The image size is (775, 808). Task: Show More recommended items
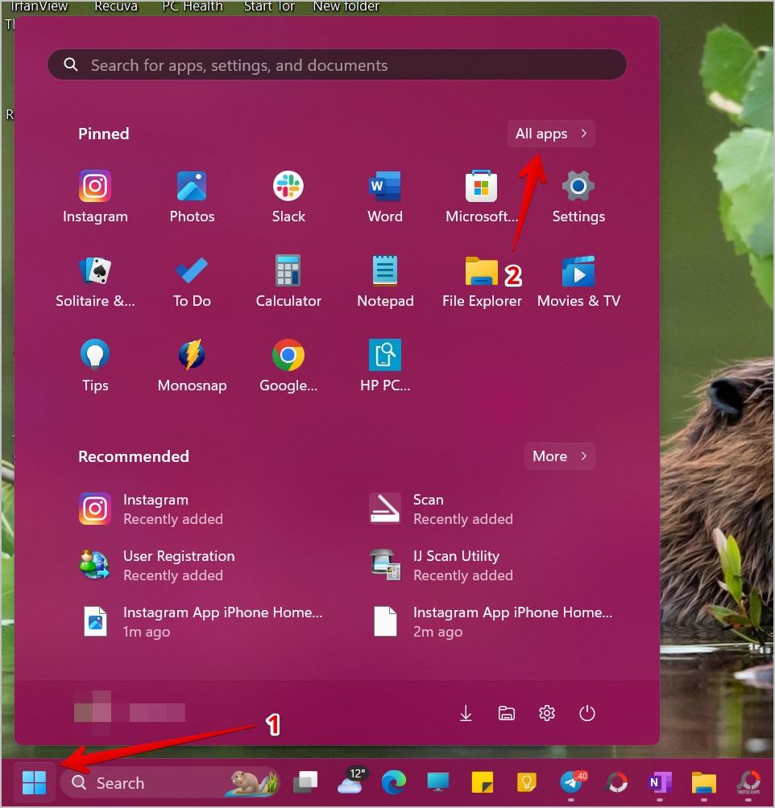pos(559,456)
